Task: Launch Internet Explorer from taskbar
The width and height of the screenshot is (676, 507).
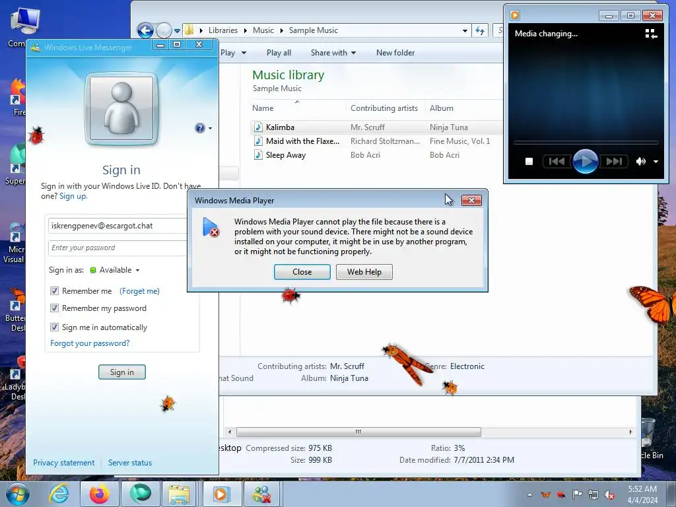Action: coord(59,494)
